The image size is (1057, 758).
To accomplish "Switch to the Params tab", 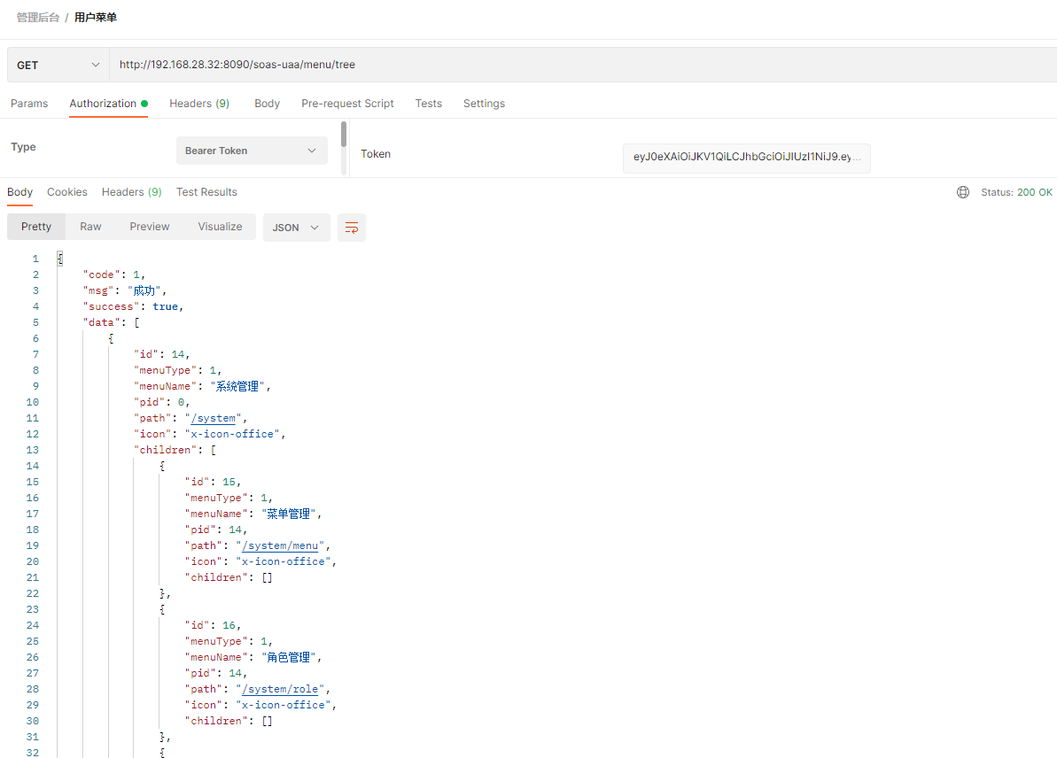I will tap(29, 104).
